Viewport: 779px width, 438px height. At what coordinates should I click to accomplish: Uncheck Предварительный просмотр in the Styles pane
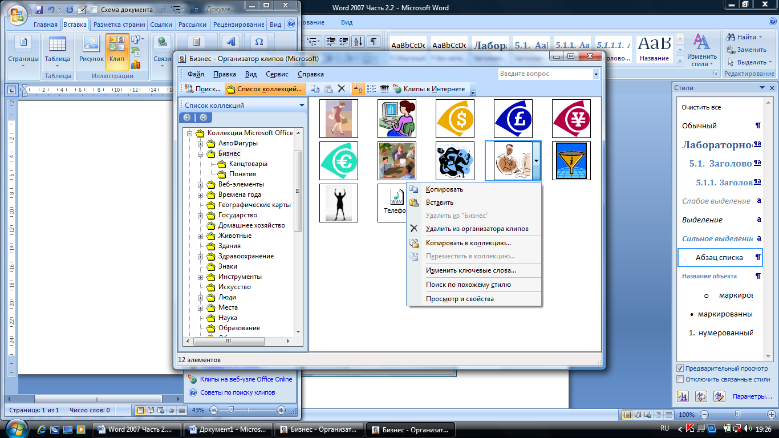(x=680, y=368)
